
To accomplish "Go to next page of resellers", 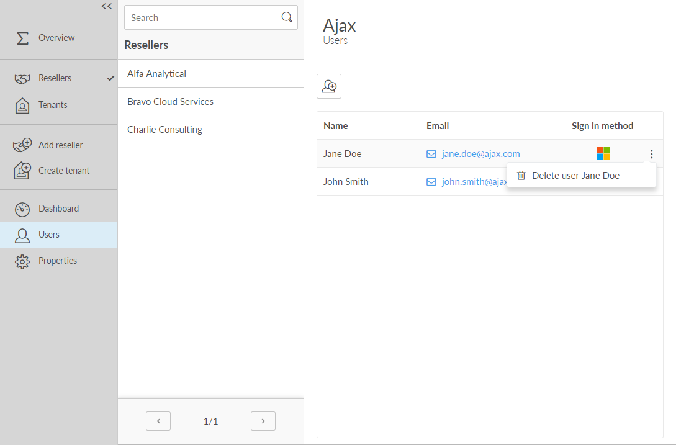I will tap(263, 421).
